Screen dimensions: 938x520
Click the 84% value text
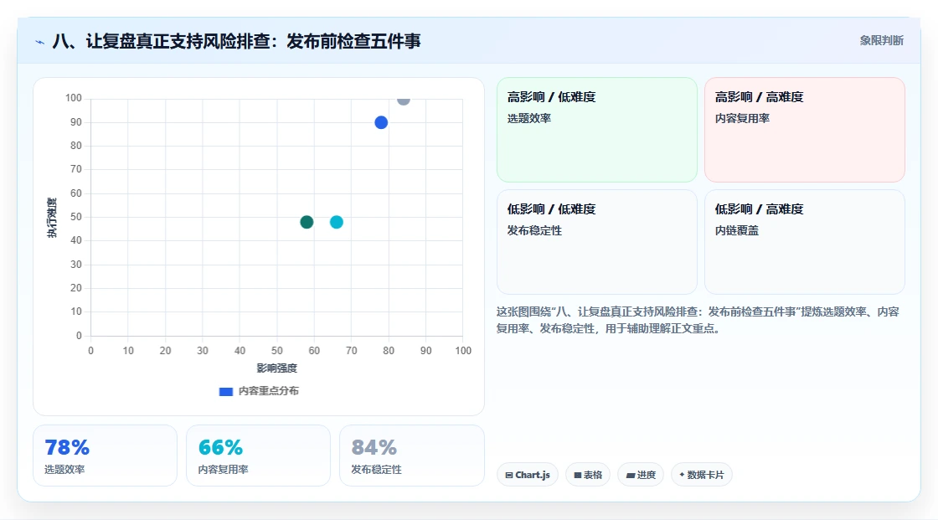[x=374, y=447]
